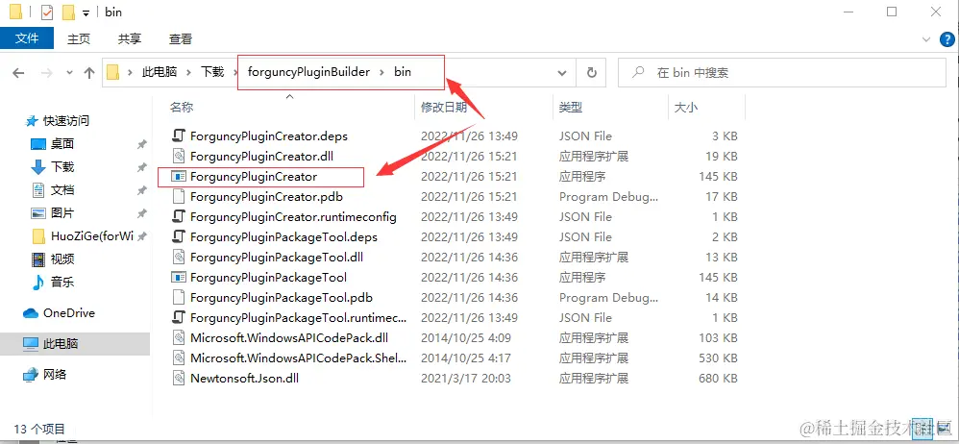
Task: Open the quick access toolbar customize dropdown
Action: point(86,12)
